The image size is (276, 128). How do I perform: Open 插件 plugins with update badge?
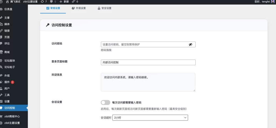point(8,82)
